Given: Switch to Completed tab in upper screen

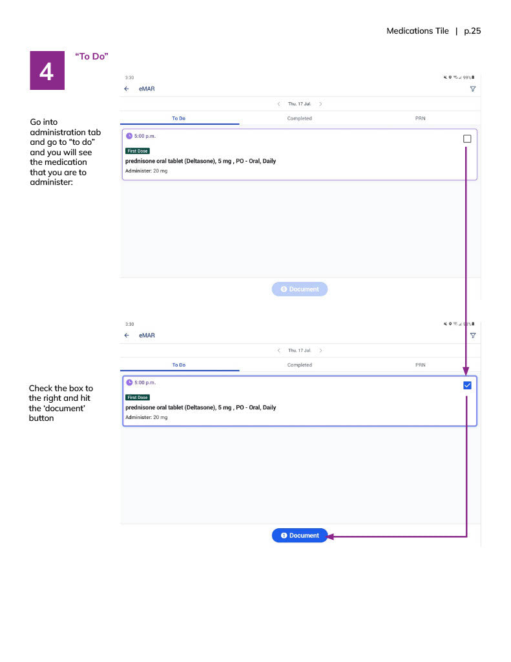Looking at the screenshot, I should (x=299, y=118).
